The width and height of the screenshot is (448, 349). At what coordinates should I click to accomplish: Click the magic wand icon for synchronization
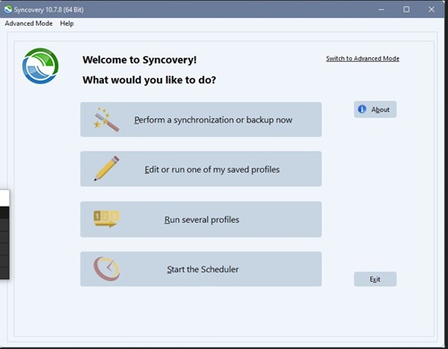[107, 120]
